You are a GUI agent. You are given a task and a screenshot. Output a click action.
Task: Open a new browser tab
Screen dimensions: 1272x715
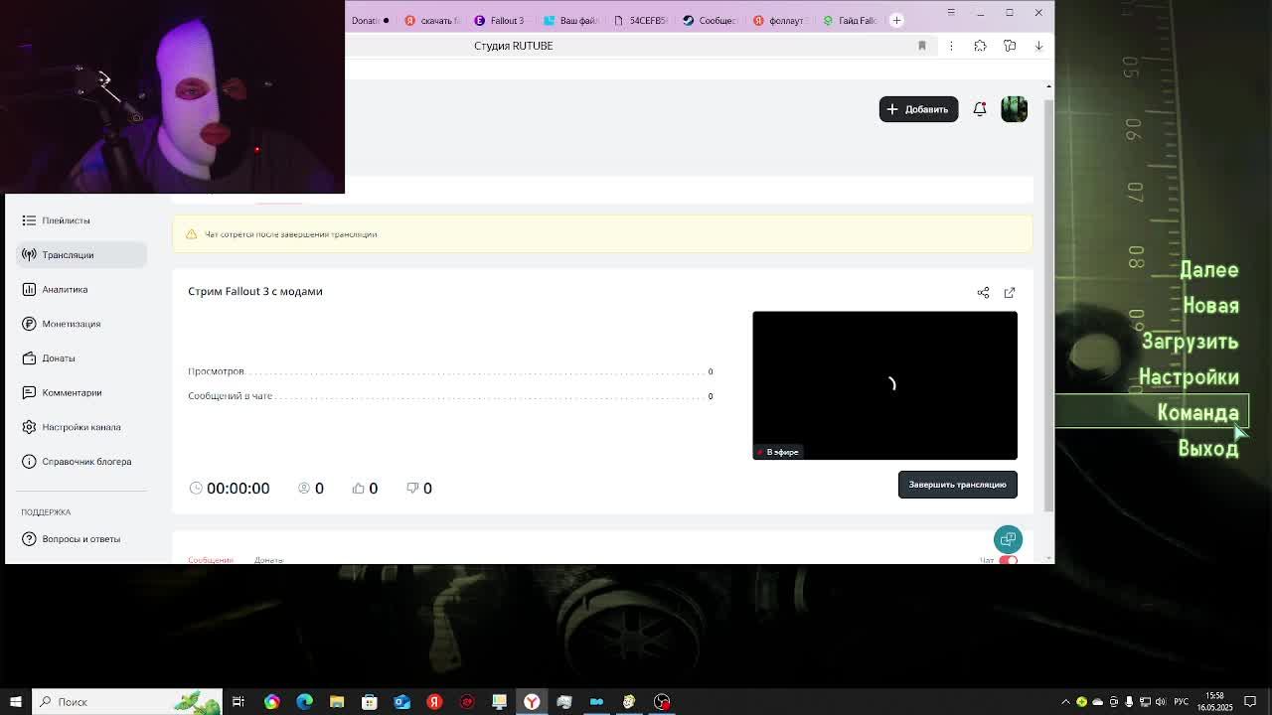click(896, 20)
